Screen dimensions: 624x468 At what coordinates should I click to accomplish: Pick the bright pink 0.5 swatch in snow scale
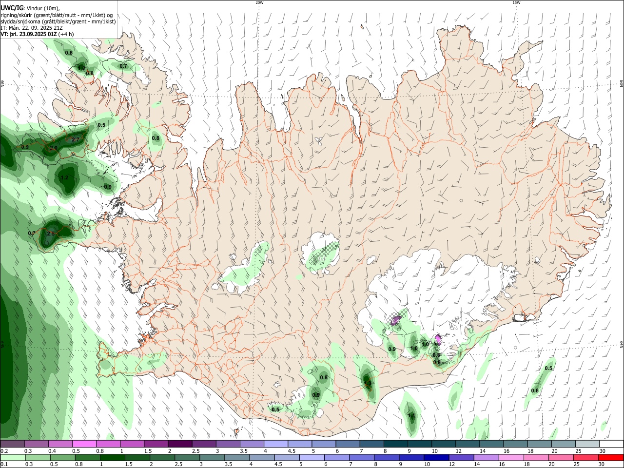tap(84, 444)
